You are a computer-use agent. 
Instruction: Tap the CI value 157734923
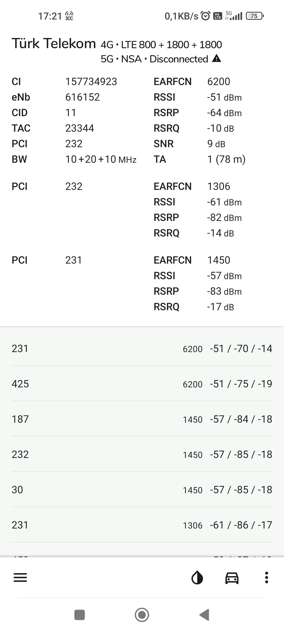(x=91, y=82)
